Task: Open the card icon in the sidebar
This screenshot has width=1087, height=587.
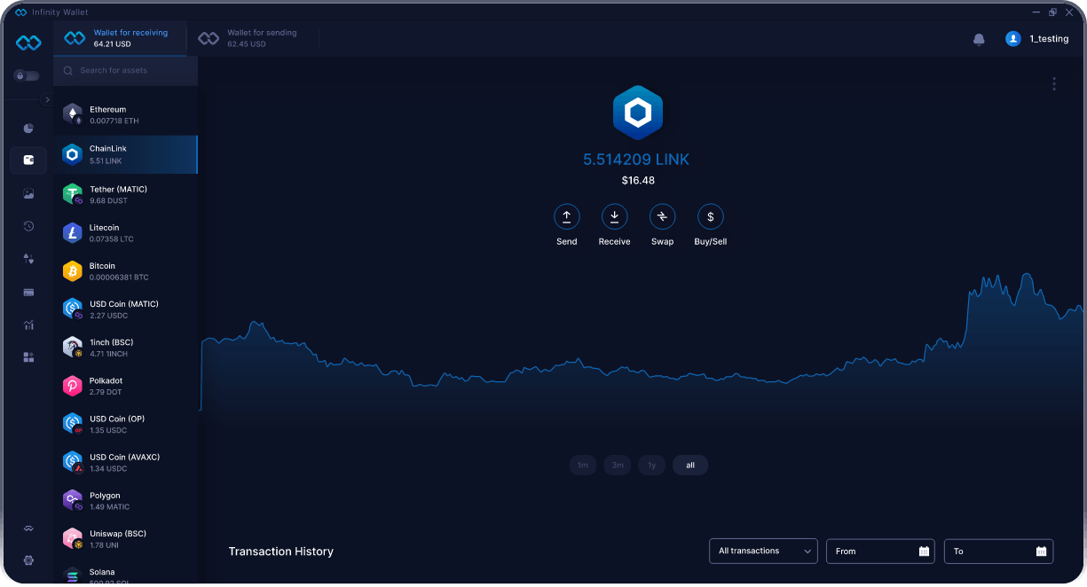Action: pos(28,292)
